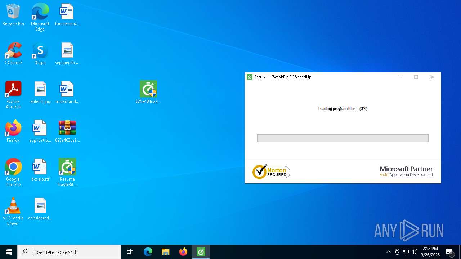Activate TweakBit setup taskbar button
The height and width of the screenshot is (259, 461).
(201, 252)
